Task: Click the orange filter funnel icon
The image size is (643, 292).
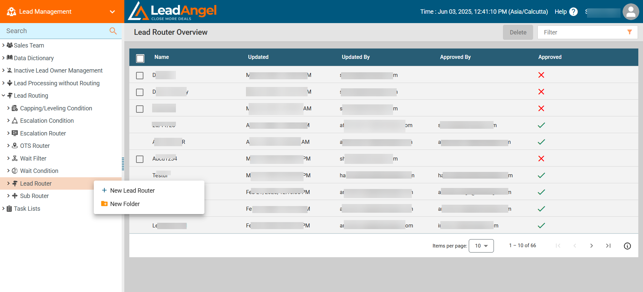Action: click(x=630, y=32)
